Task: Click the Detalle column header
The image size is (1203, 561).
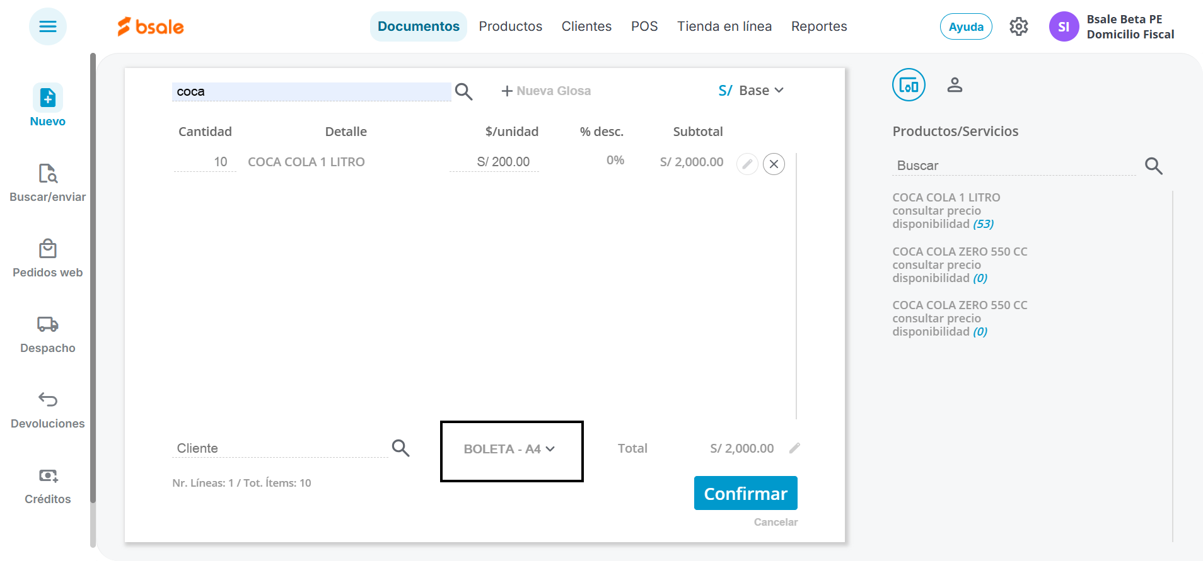Action: tap(346, 132)
